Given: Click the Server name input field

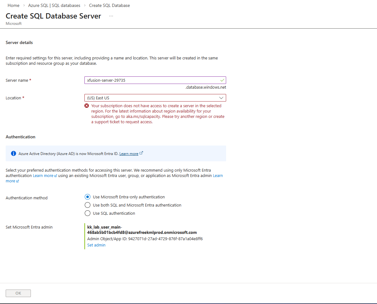Looking at the screenshot, I should pyautogui.click(x=155, y=80).
